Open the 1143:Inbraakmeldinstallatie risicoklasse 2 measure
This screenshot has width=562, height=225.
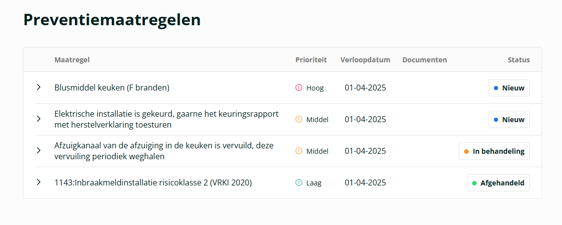click(153, 182)
